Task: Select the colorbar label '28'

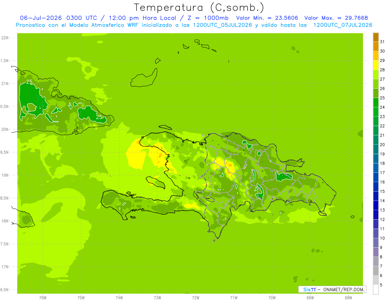Action: click(x=382, y=70)
